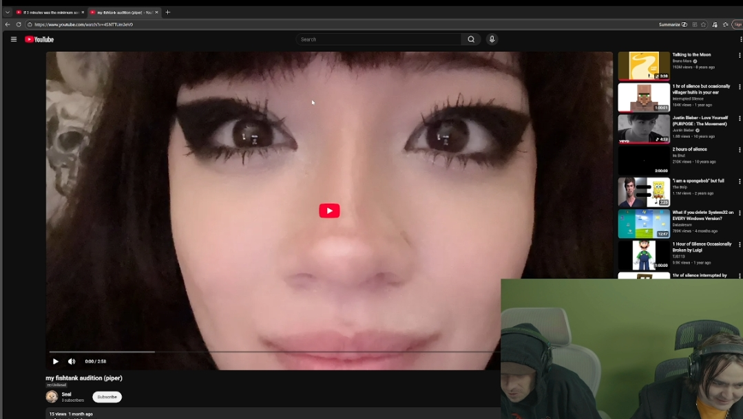Open "i am a spongebob but full" title
The image size is (743, 419).
point(698,181)
